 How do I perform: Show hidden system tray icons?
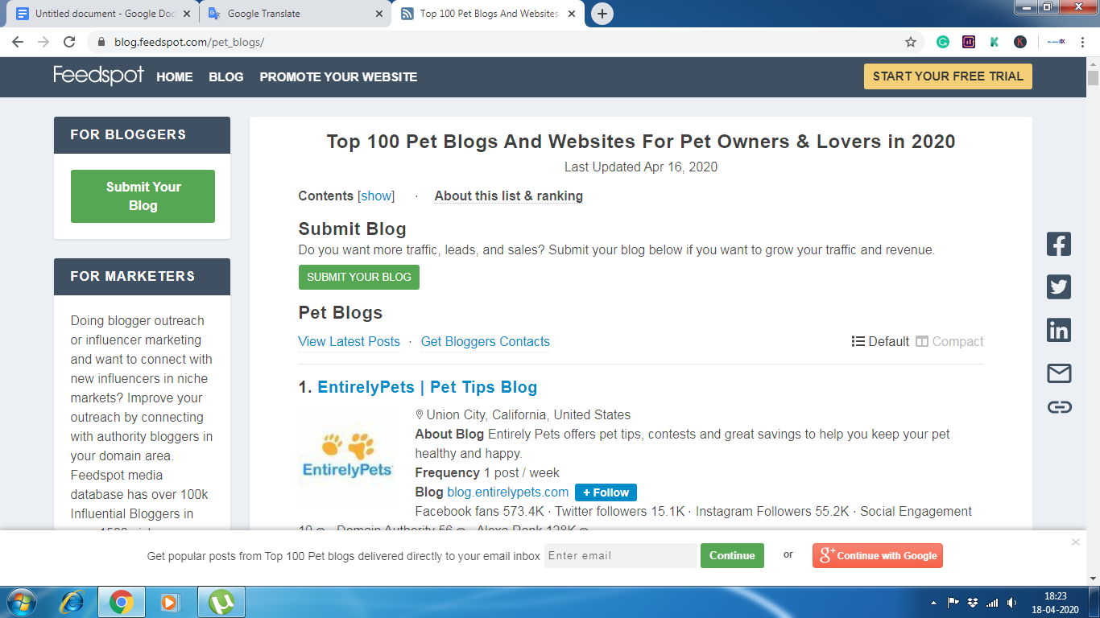(934, 602)
